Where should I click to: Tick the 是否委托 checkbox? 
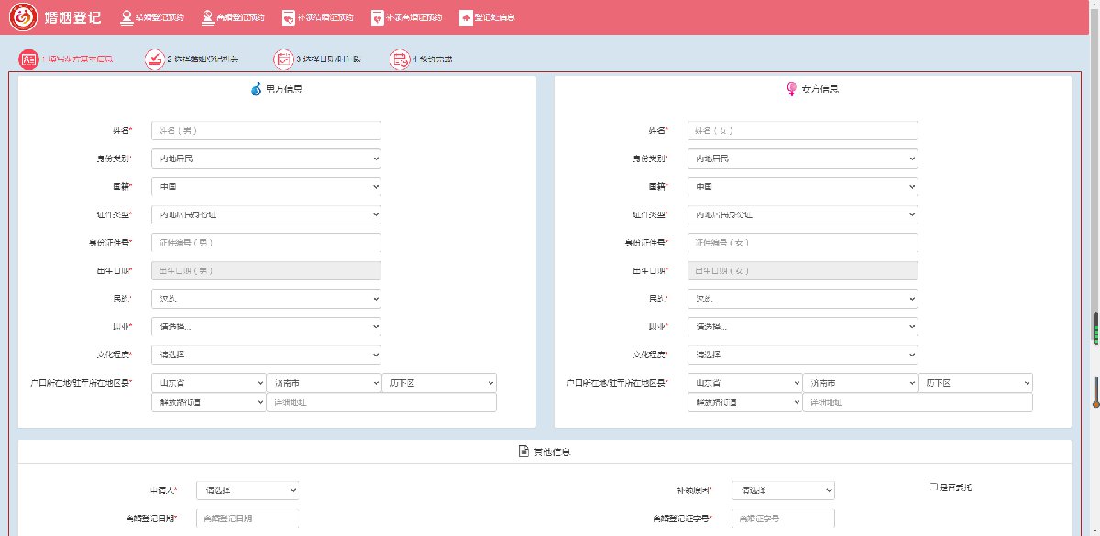click(x=932, y=487)
